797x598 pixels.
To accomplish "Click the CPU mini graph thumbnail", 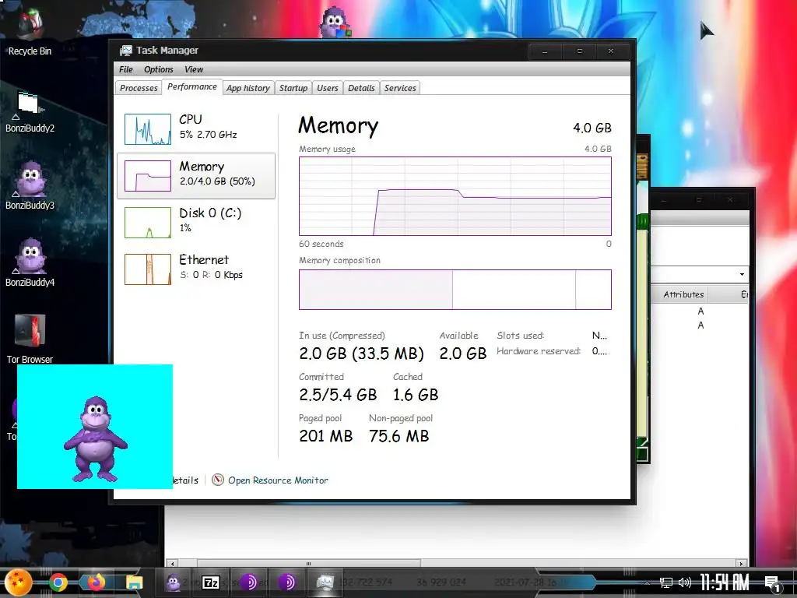I will point(148,129).
